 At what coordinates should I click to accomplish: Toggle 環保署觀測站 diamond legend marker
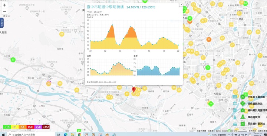(x=243, y=103)
